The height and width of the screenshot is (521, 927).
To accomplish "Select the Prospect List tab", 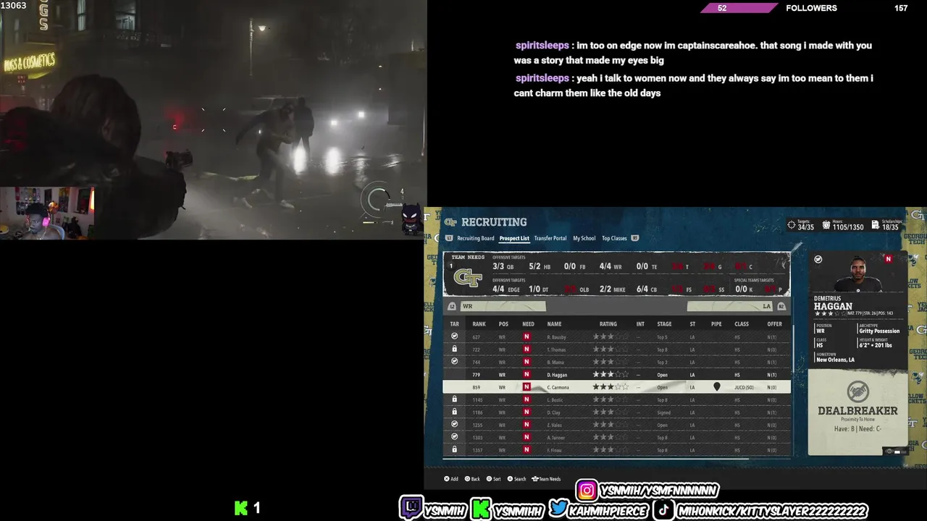I will pyautogui.click(x=514, y=238).
